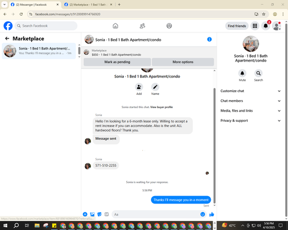This screenshot has width=288, height=230.
Task: Send a thumbs up like
Action: pos(211,214)
